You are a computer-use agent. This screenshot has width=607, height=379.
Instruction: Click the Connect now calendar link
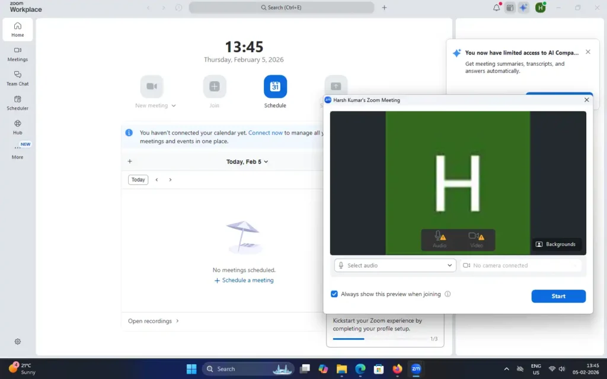point(265,133)
